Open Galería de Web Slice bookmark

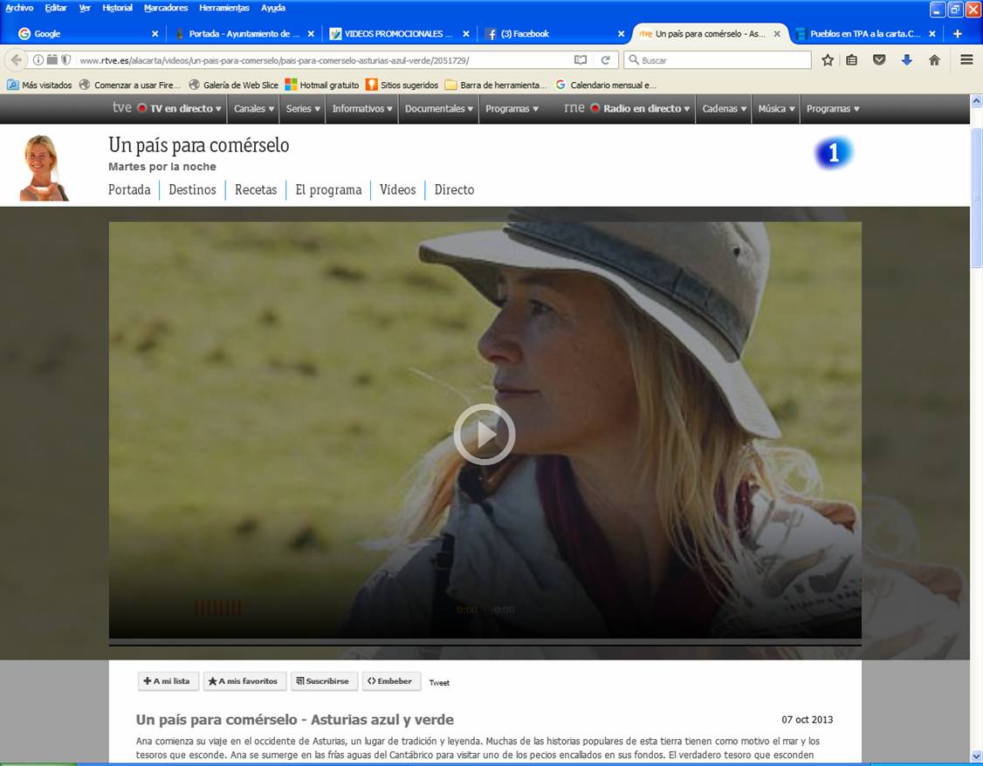[233, 85]
